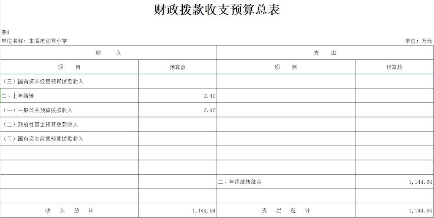Screen dimensions: 434x218
Task: Click the 预算数 header under 收入
Action: click(x=178, y=67)
